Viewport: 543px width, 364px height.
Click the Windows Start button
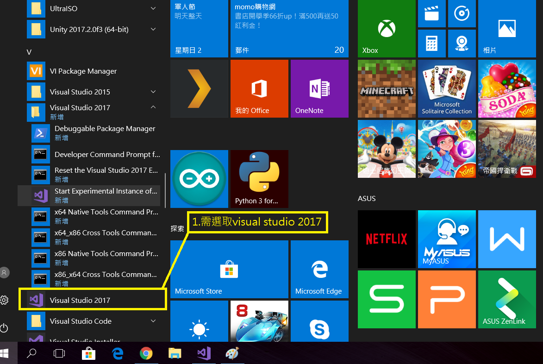pyautogui.click(x=5, y=354)
